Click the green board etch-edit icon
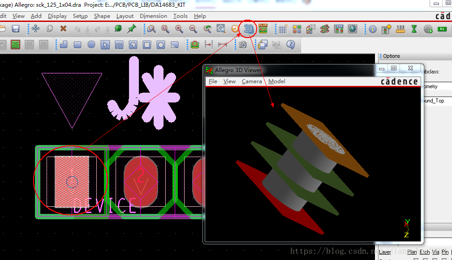The width and height of the screenshot is (452, 260). point(15,45)
